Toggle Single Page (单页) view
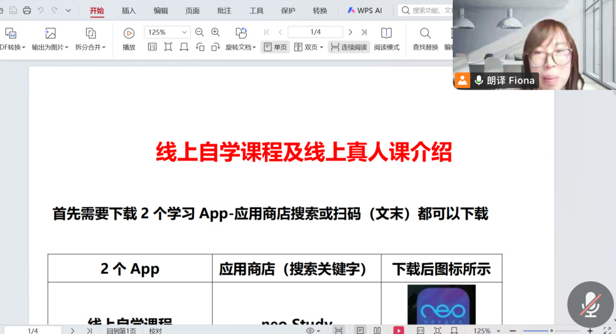 tap(275, 47)
